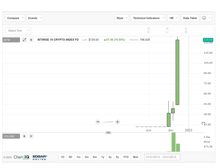Click the dec axis label
Viewport: 220px width, 168px height.
tap(171, 130)
